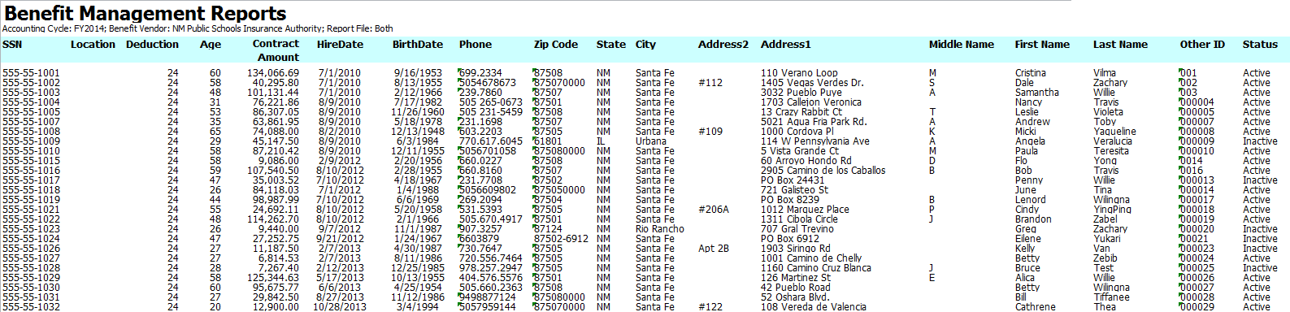Click birth date 9/16/1953
This screenshot has height=312, width=1290.
coord(419,73)
